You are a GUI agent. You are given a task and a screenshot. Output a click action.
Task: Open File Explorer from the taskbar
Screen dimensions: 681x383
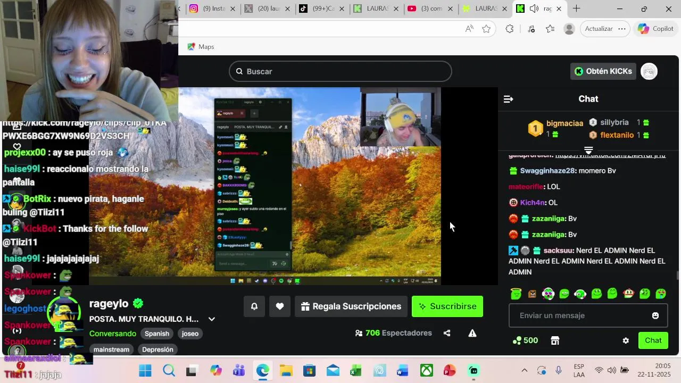pyautogui.click(x=286, y=370)
